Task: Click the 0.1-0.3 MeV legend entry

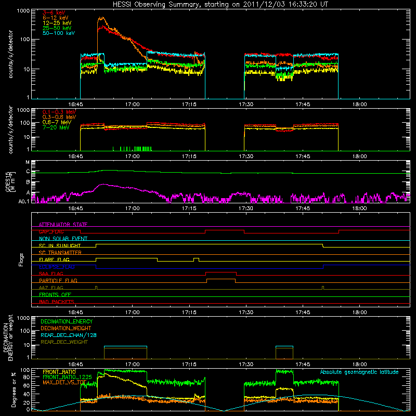Action: click(59, 112)
